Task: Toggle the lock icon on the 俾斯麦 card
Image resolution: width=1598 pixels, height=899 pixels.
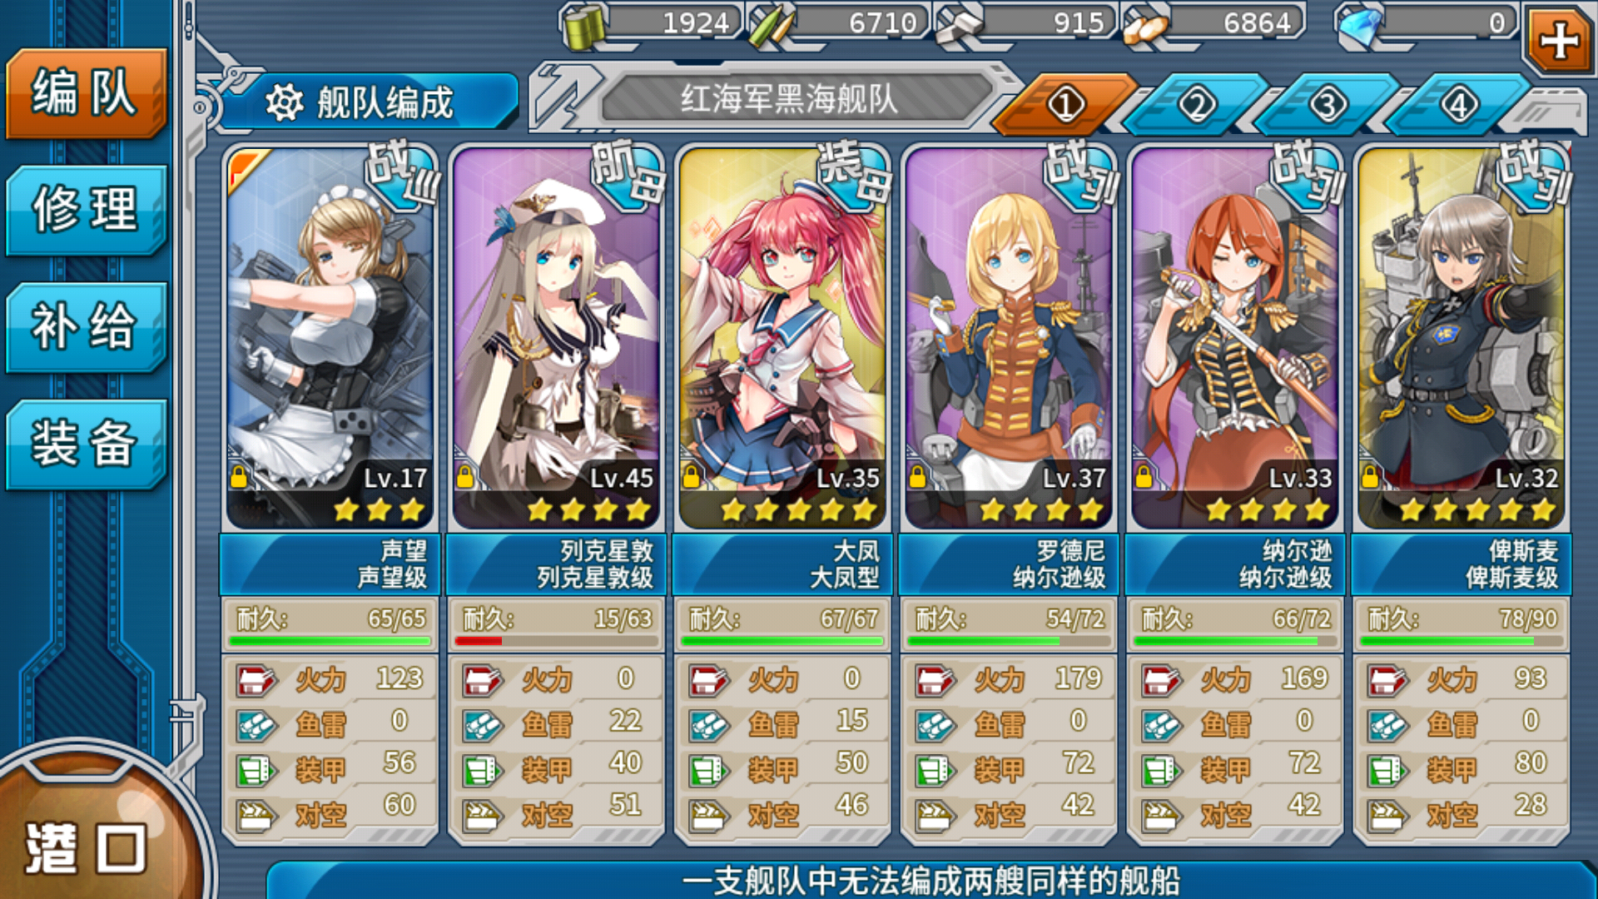Action: click(x=1370, y=477)
